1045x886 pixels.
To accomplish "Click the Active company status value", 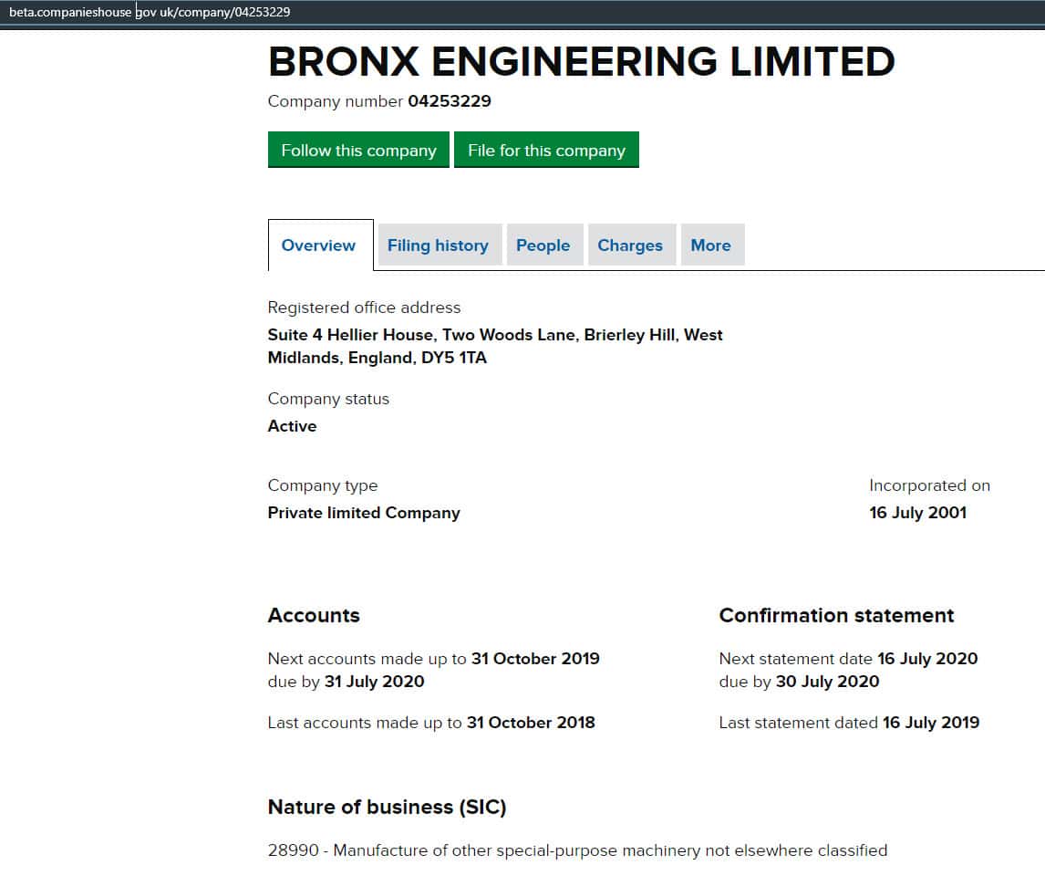I will pos(292,426).
